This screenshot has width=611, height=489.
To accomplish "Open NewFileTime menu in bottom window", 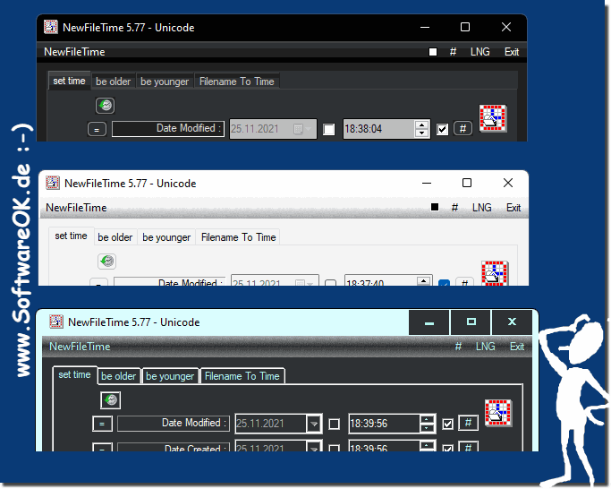I will click(x=80, y=347).
